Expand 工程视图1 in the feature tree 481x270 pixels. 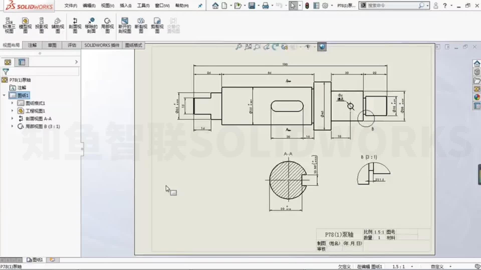tap(12, 111)
